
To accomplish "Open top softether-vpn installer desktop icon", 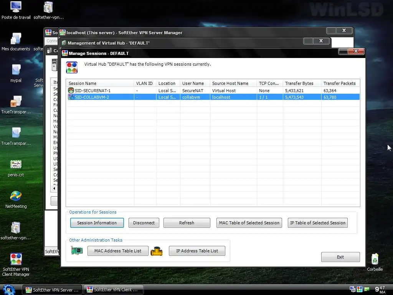I will pos(48,10).
